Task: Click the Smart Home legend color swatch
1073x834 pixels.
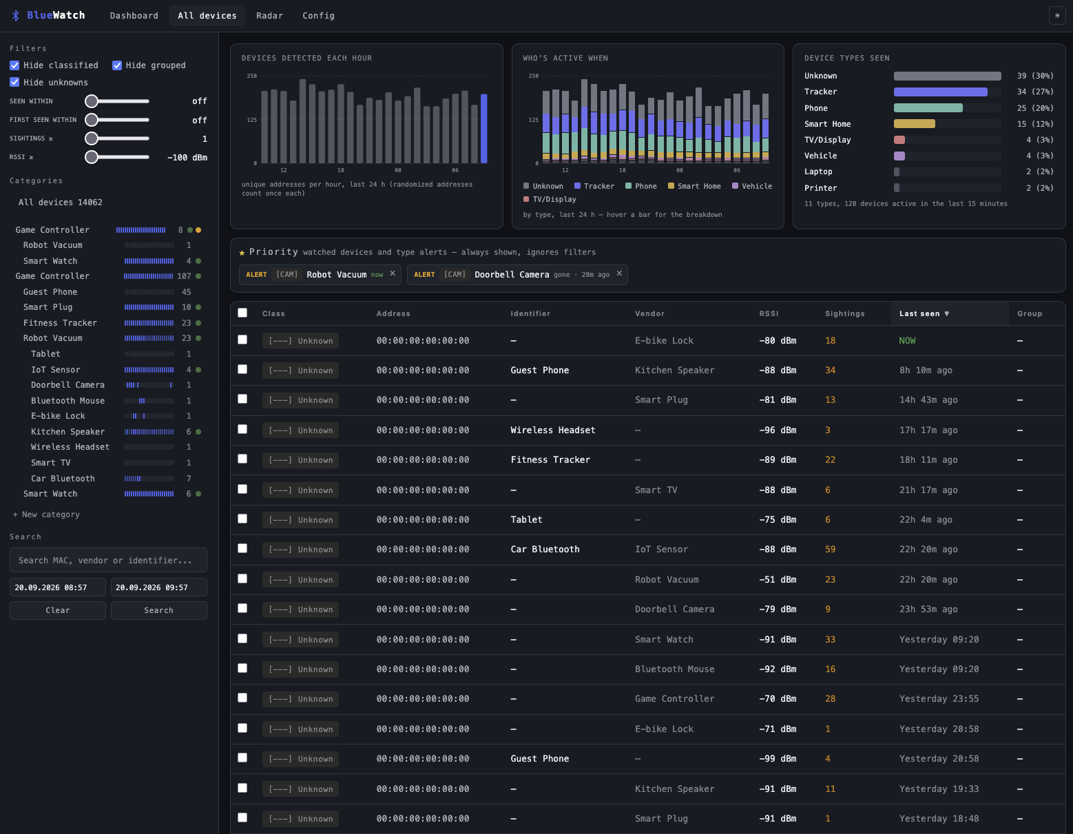Action: coord(671,186)
